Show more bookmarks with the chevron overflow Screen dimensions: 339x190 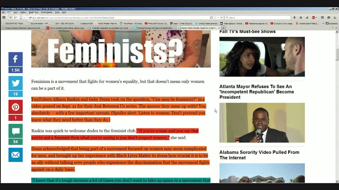tap(323, 23)
